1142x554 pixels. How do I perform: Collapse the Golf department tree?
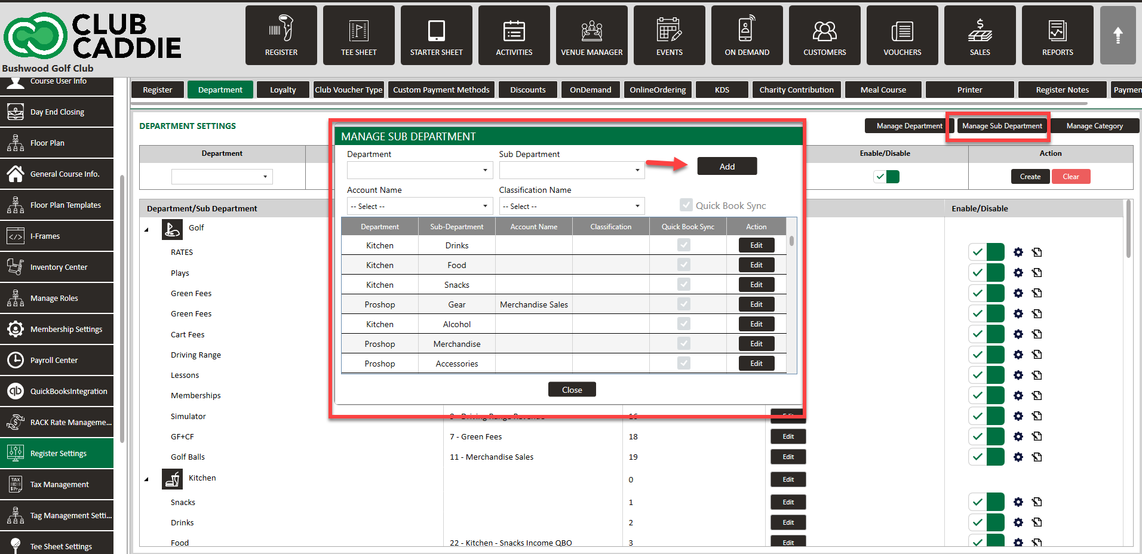click(146, 229)
